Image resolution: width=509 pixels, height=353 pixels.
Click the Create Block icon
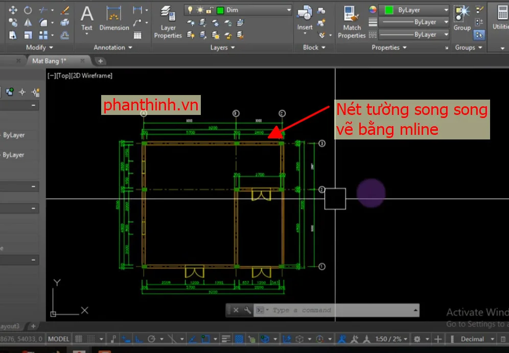coord(321,11)
